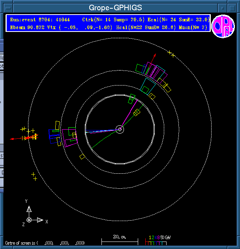Screen dimensions: 240x249
Task: Click the blue calorimeter cluster on left
Action: 53,135
